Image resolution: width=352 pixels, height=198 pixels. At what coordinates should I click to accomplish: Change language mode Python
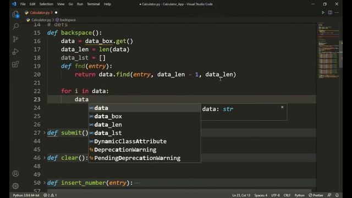299,195
